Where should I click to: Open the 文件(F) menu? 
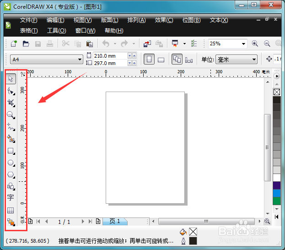29,20
